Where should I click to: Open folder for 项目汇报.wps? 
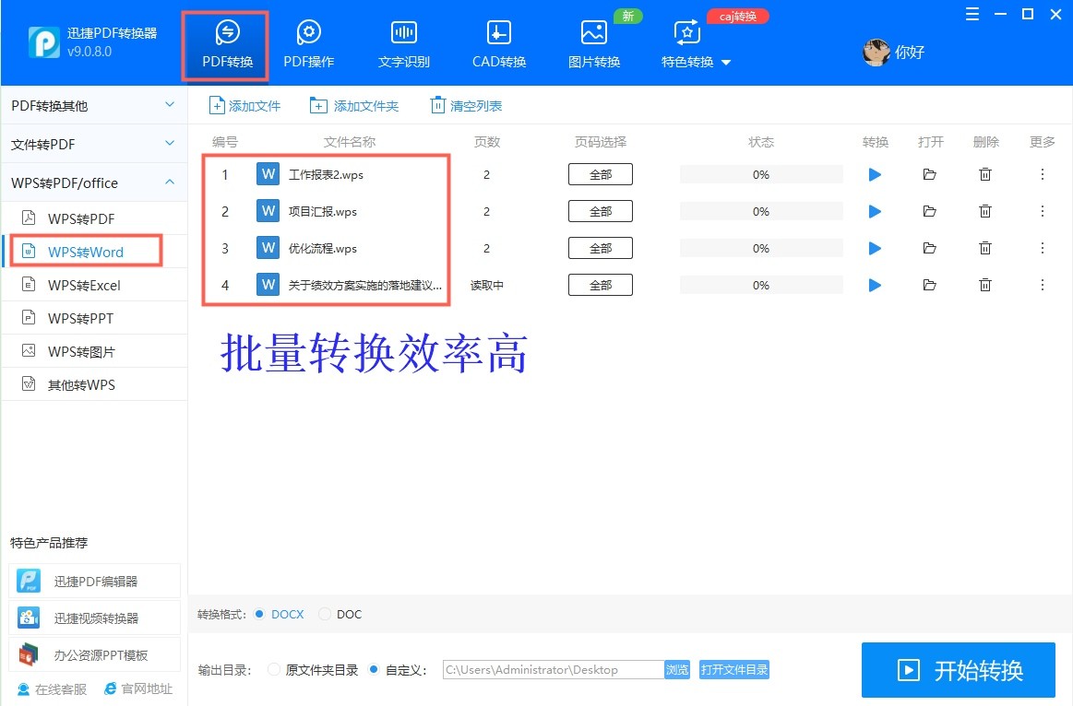click(x=929, y=211)
